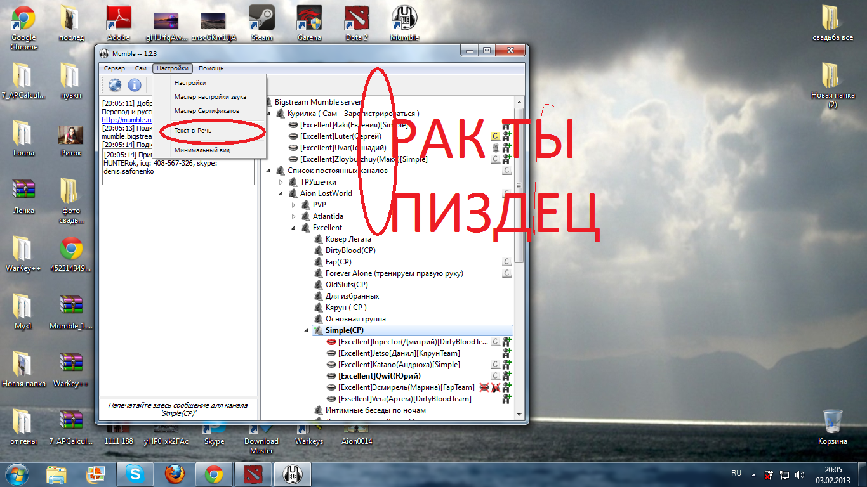Open the Mumble desktop shortcut
The width and height of the screenshot is (867, 487).
(x=404, y=23)
